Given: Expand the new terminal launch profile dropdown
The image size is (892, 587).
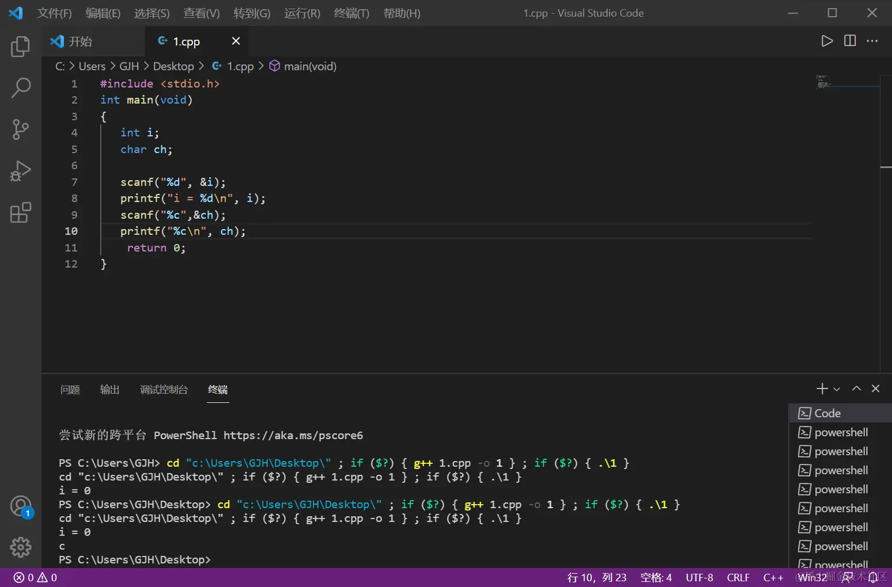Looking at the screenshot, I should 837,389.
